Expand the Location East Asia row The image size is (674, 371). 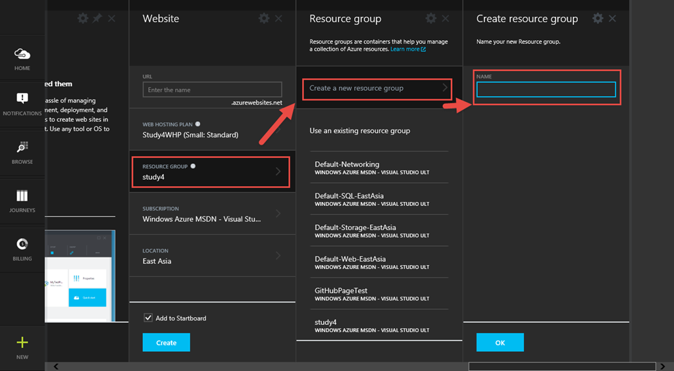pyautogui.click(x=211, y=256)
